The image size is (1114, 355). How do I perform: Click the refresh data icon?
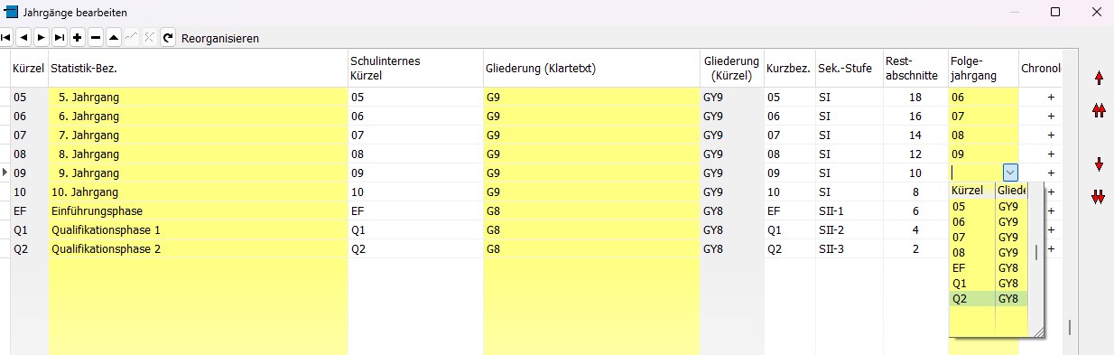click(168, 38)
